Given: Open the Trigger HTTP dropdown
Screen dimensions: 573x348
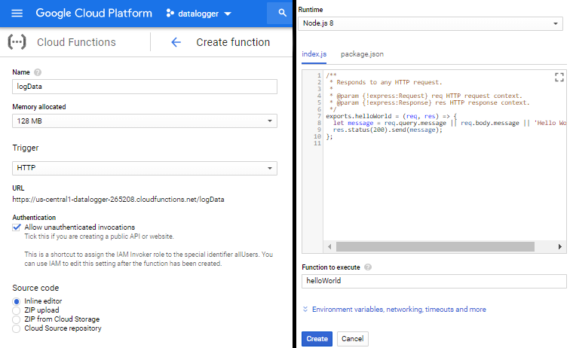Looking at the screenshot, I should (x=145, y=168).
